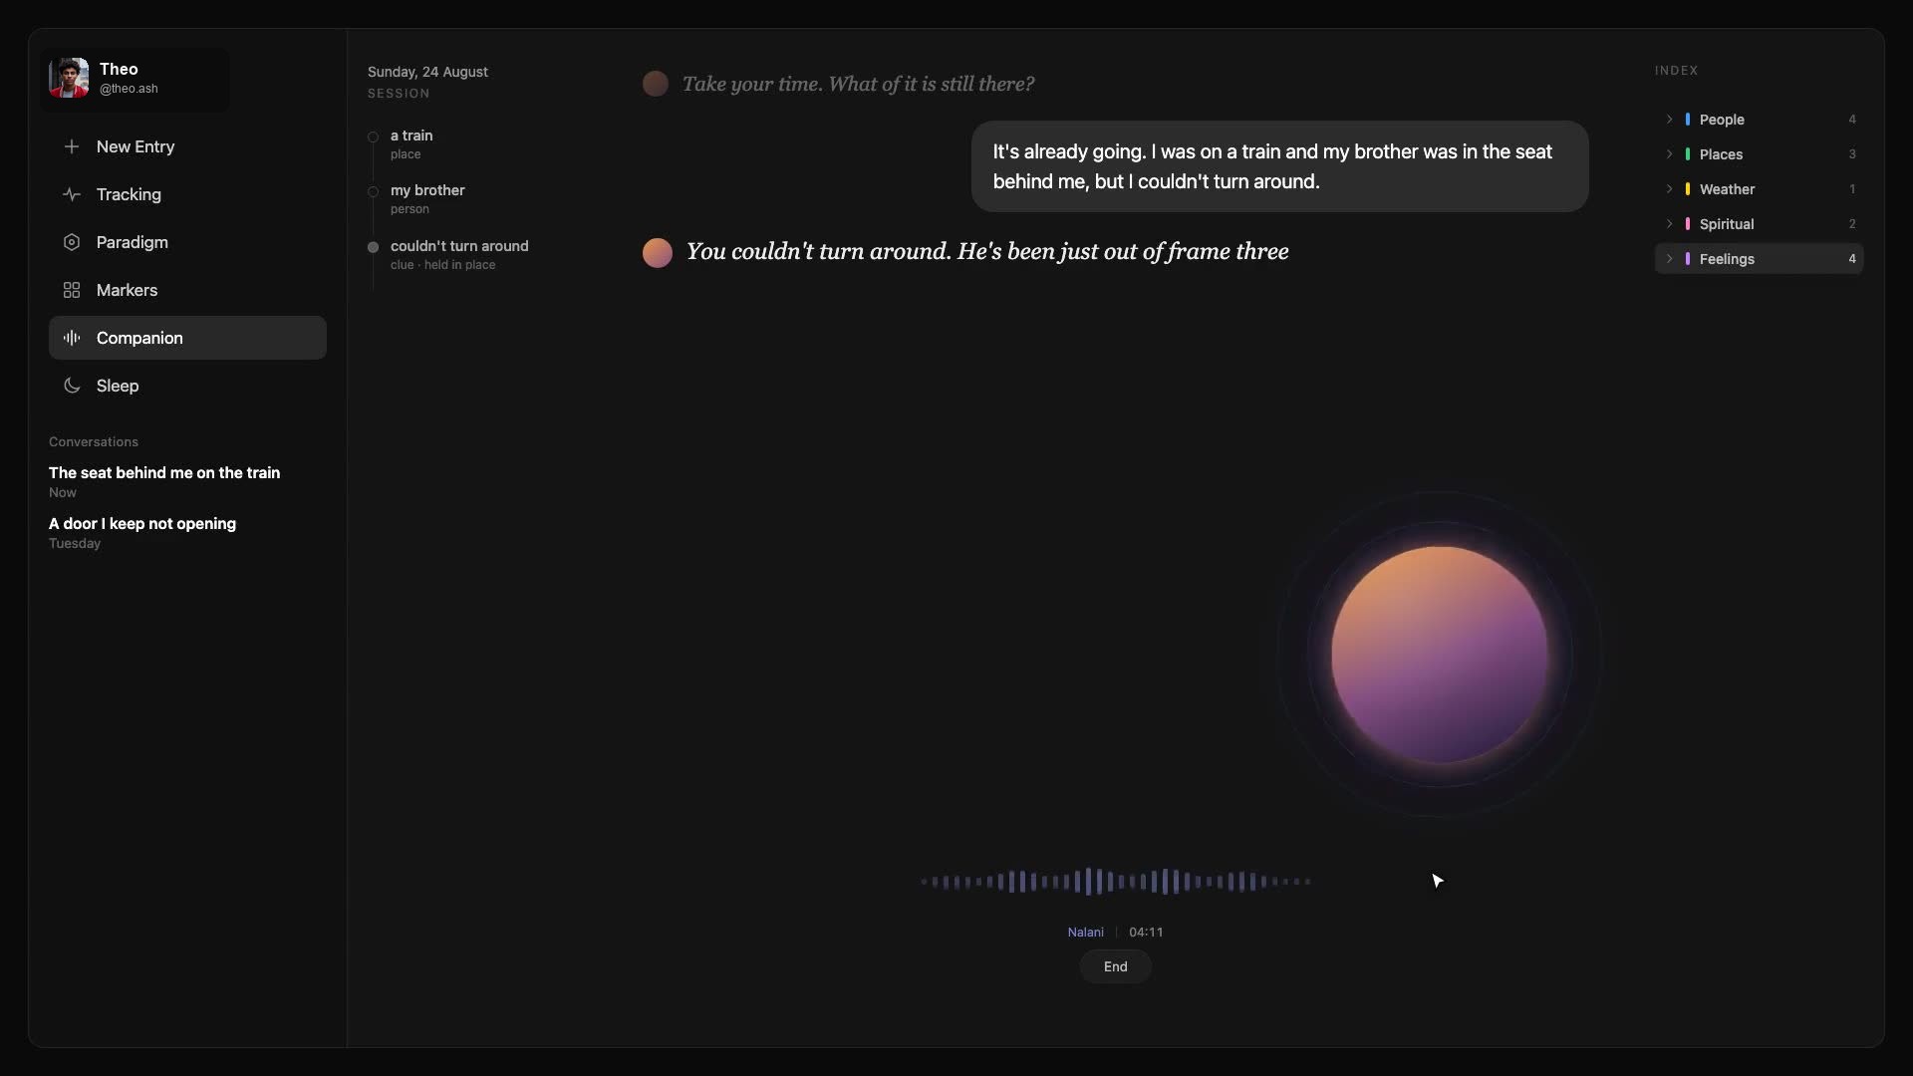Click the yellow Weather color marker
1913x1076 pixels.
(x=1687, y=189)
